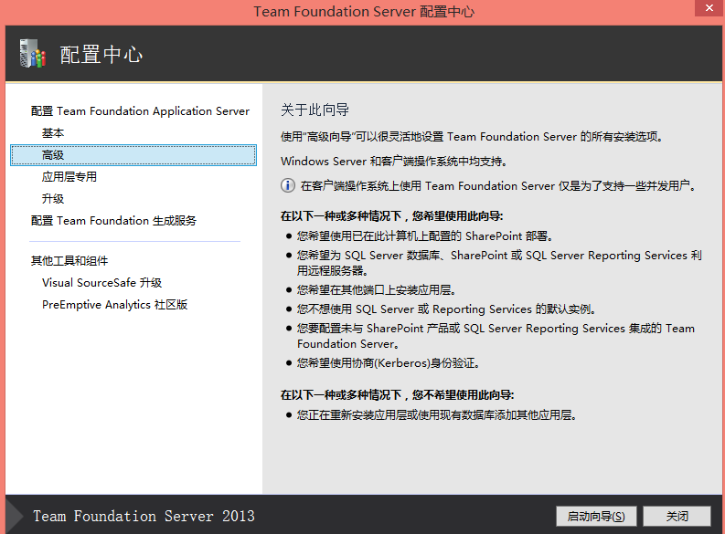Click the 启动向导(S) button
Viewport: 725px width, 534px height.
coord(596,516)
